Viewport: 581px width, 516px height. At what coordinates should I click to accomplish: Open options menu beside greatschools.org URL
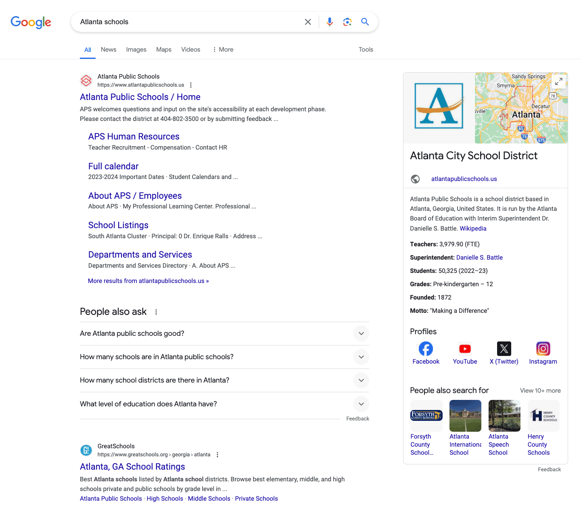point(217,455)
